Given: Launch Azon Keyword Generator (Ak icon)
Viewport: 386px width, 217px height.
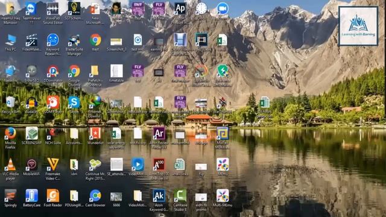Looking at the screenshot, I should pyautogui.click(x=159, y=195).
